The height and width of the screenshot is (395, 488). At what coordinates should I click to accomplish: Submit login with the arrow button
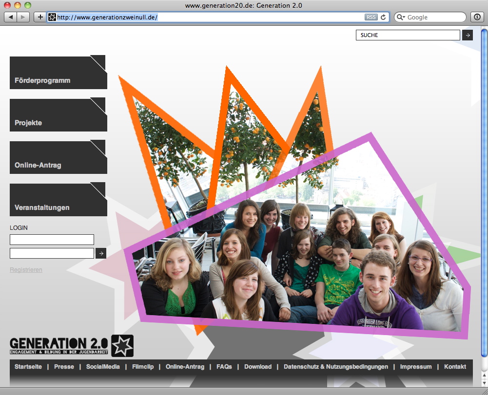coord(100,253)
